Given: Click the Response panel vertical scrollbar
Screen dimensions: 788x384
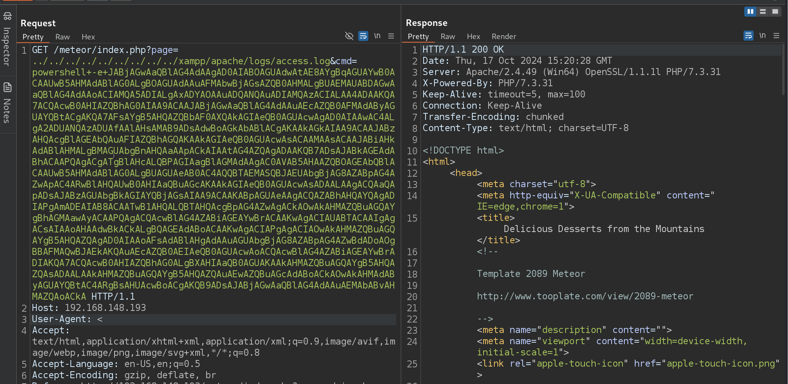Looking at the screenshot, I should [x=783, y=70].
